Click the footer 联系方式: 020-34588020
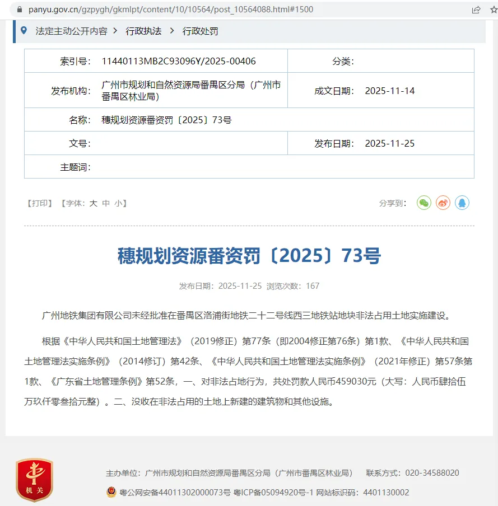The width and height of the screenshot is (498, 506). tap(412, 473)
